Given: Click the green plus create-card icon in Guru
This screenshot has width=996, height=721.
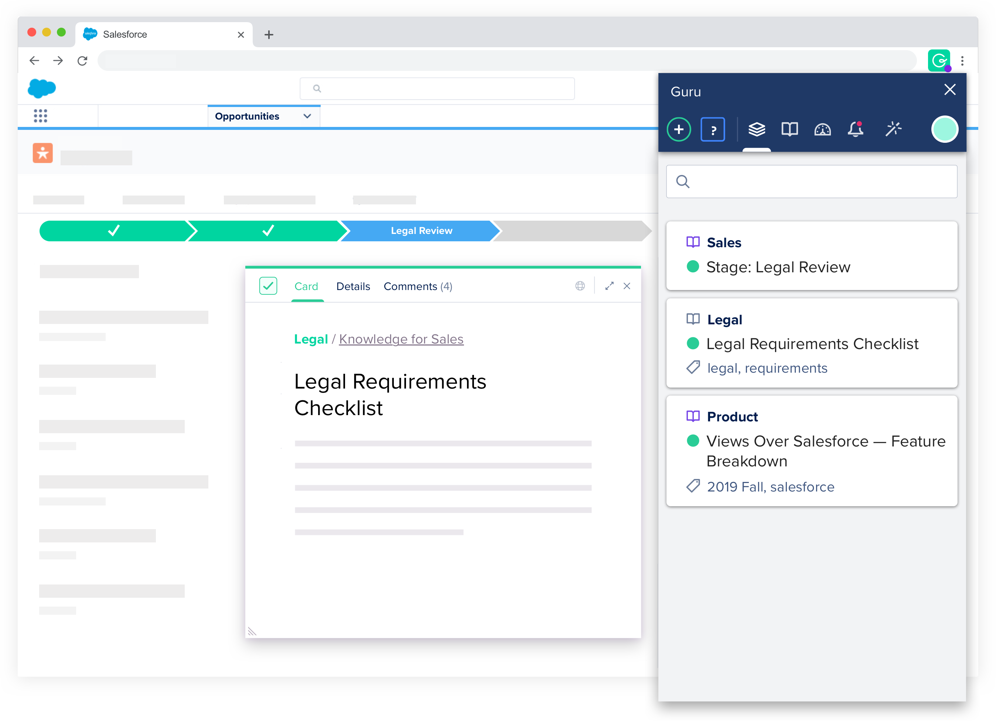Looking at the screenshot, I should [679, 130].
